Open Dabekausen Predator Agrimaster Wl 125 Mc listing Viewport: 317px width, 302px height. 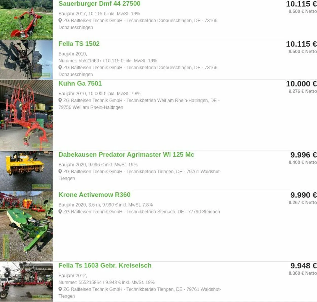(126, 155)
